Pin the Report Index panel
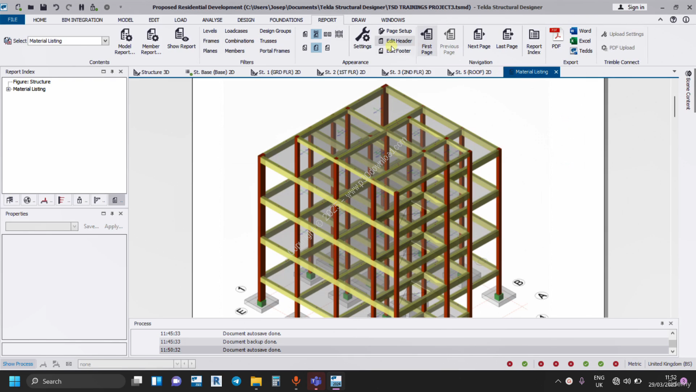The height and width of the screenshot is (392, 696). (x=112, y=72)
